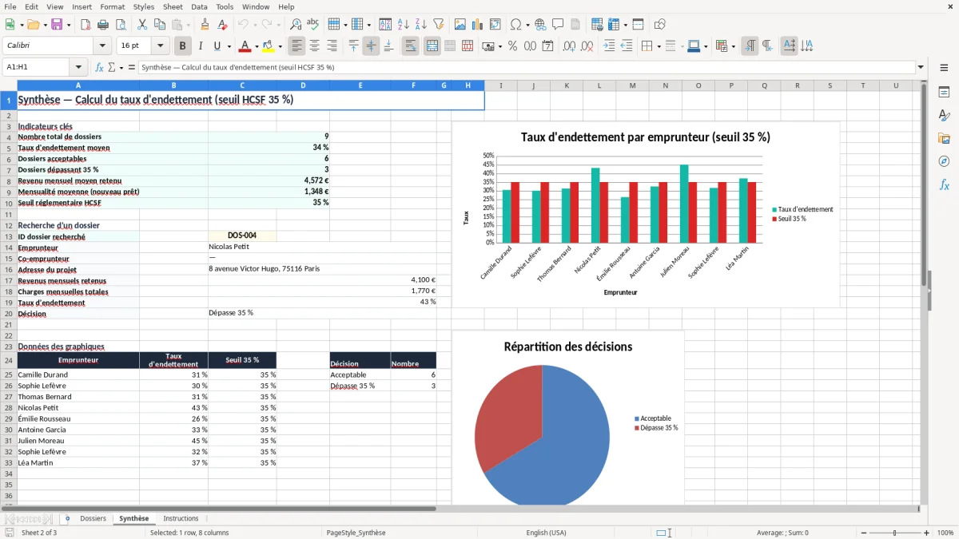Insert Image icon in toolbar
Image resolution: width=959 pixels, height=539 pixels.
[460, 25]
